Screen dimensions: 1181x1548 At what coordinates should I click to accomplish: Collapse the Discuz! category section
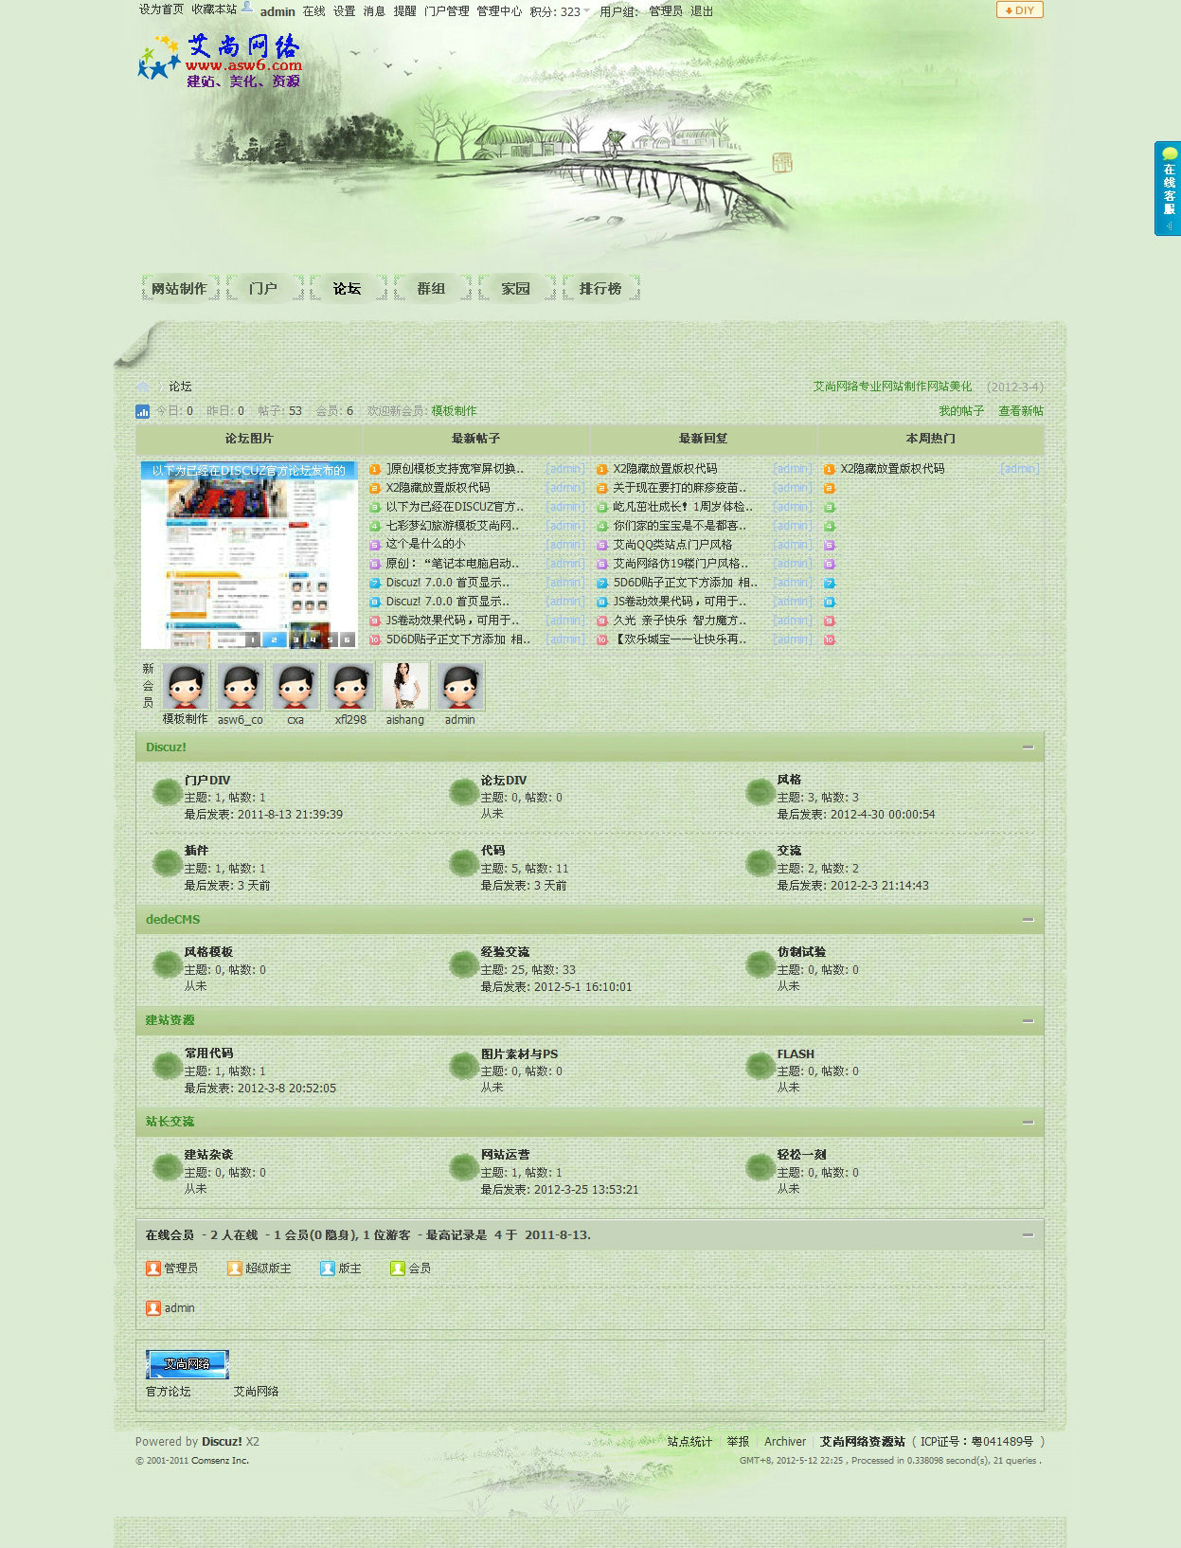[x=1028, y=747]
